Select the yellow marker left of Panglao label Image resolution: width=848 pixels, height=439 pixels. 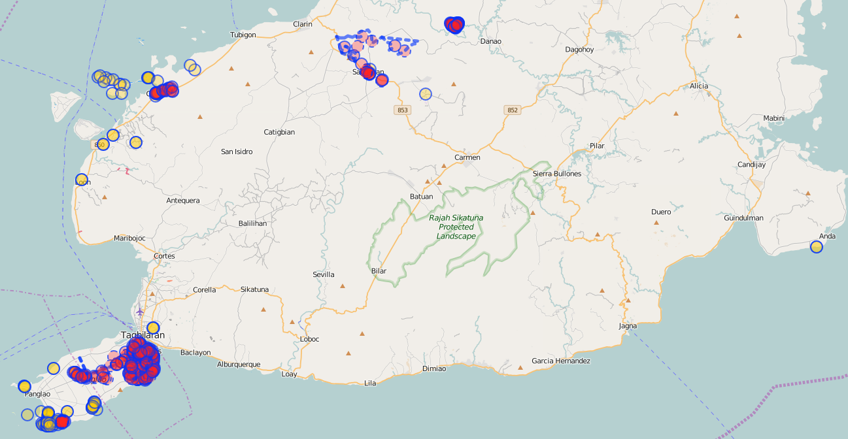point(24,386)
